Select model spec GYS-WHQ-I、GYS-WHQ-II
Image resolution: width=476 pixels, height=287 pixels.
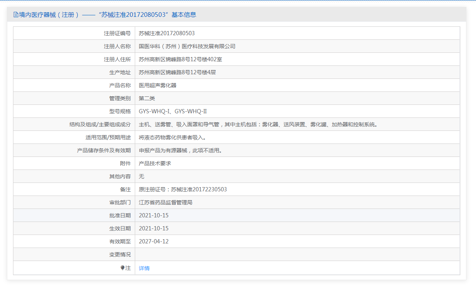[x=173, y=111]
